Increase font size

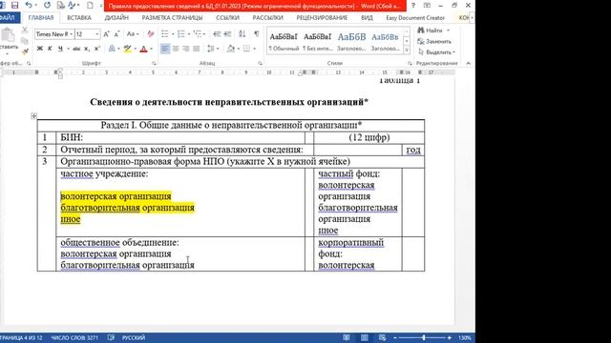[x=107, y=34]
